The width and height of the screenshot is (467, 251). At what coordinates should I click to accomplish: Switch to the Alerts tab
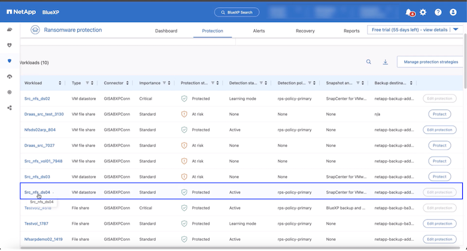tap(259, 31)
